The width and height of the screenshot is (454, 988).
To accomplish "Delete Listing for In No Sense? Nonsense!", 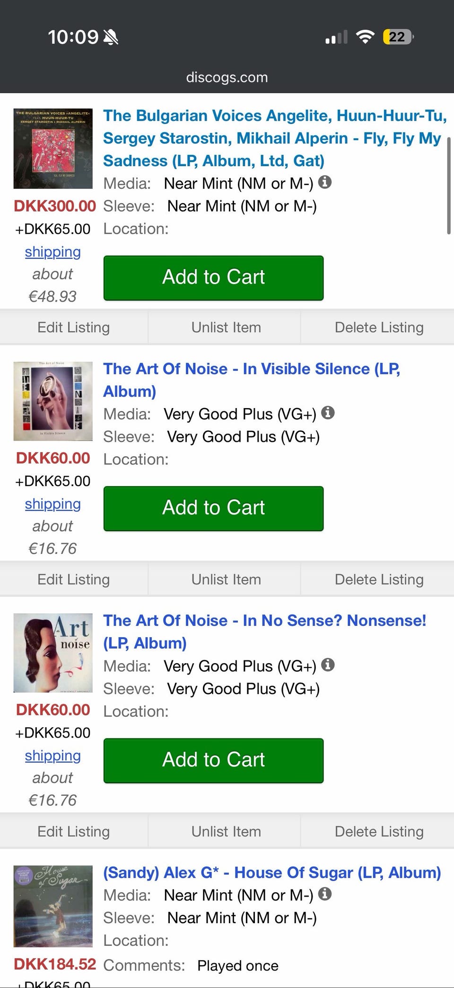I will pyautogui.click(x=379, y=831).
